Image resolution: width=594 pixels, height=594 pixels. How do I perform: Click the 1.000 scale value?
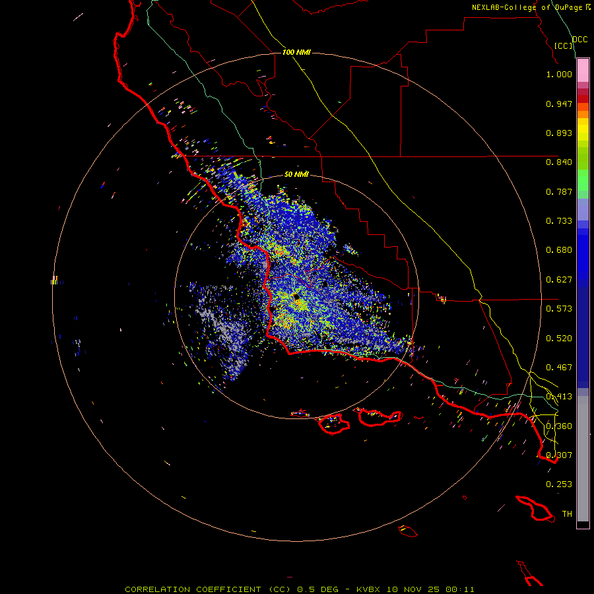coord(559,74)
